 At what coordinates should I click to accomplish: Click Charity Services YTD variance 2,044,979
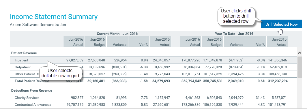(235, 98)
